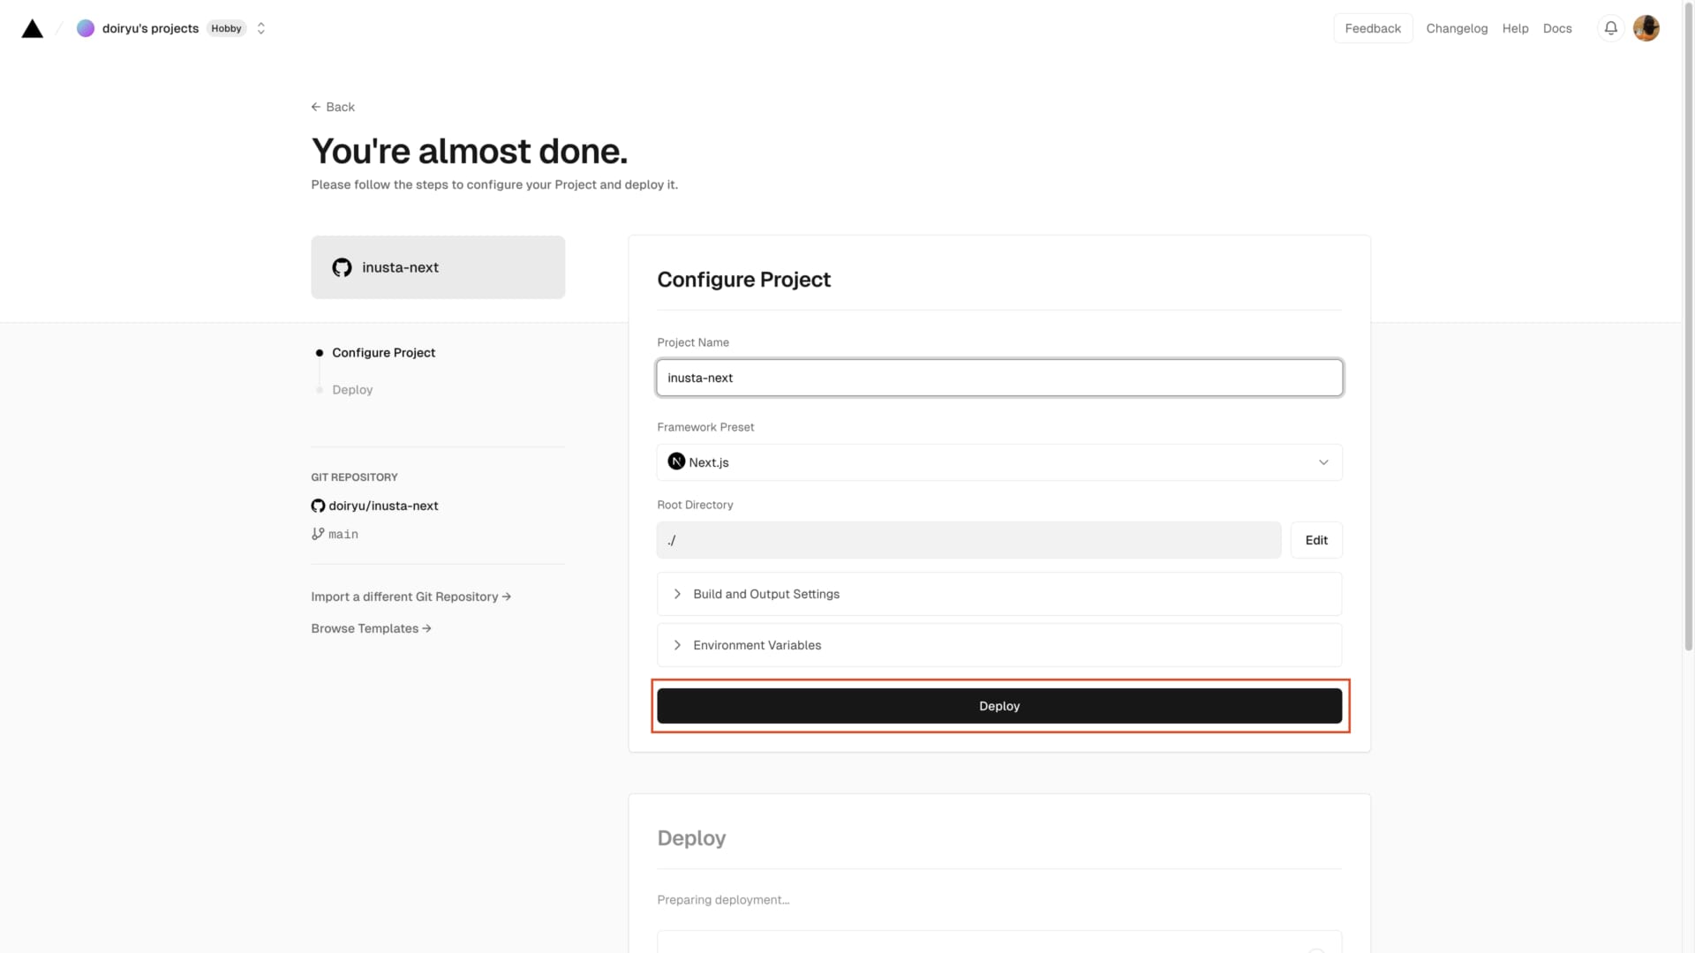Select the Deploy step in sidebar

coord(352,390)
